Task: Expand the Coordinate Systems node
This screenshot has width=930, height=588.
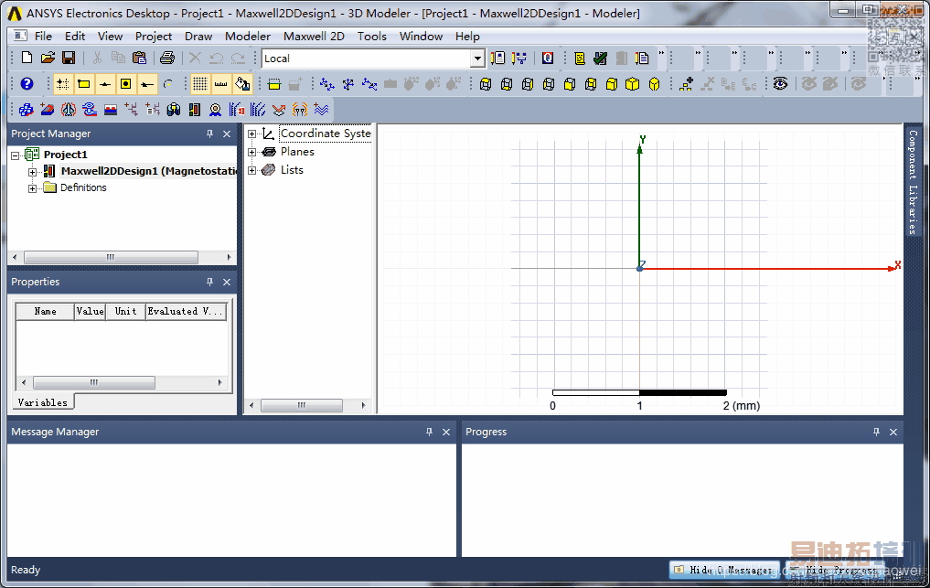Action: coord(252,134)
